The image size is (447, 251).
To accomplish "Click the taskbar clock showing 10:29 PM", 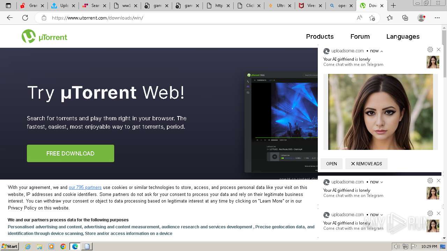I will [429, 246].
